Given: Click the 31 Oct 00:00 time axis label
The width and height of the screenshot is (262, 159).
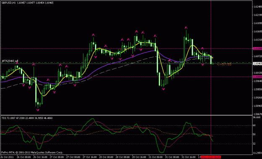Looking at the screenshot, I should click(156, 157).
